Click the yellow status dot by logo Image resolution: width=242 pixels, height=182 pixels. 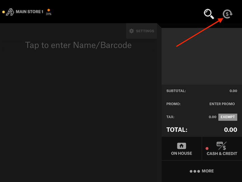pyautogui.click(x=3, y=12)
